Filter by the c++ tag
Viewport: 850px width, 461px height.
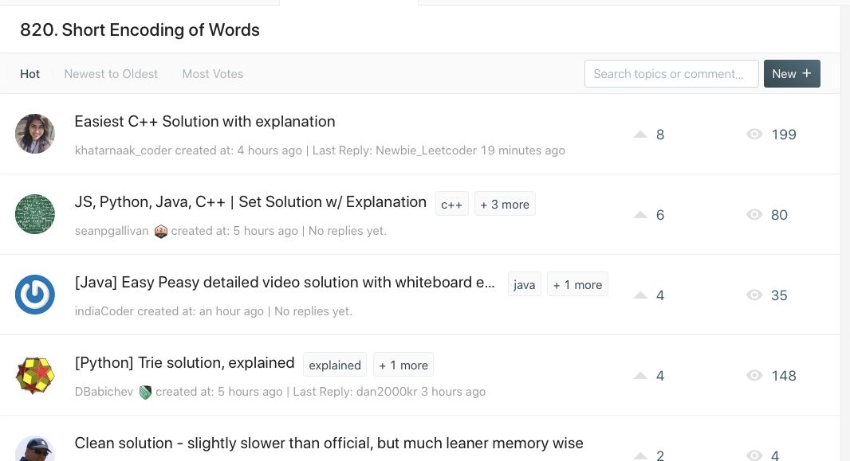[x=451, y=204]
